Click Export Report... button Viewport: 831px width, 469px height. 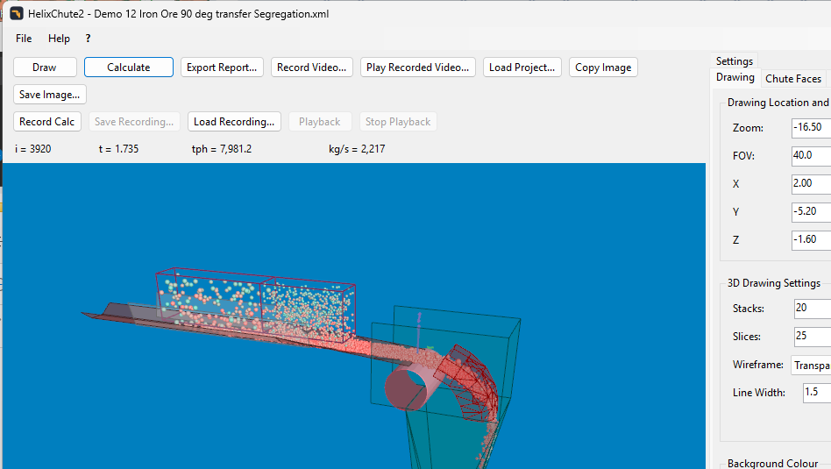click(x=222, y=68)
